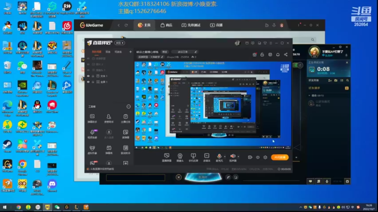Open friends list view options icon
Screen dimensions: 378x212
[342, 80]
